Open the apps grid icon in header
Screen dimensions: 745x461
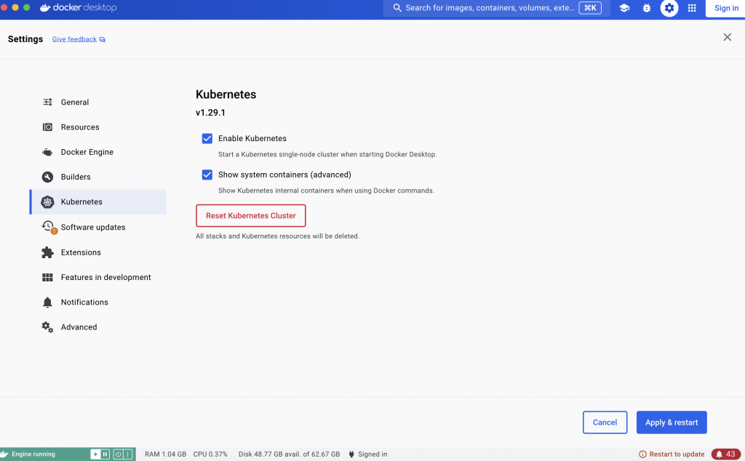(x=692, y=8)
